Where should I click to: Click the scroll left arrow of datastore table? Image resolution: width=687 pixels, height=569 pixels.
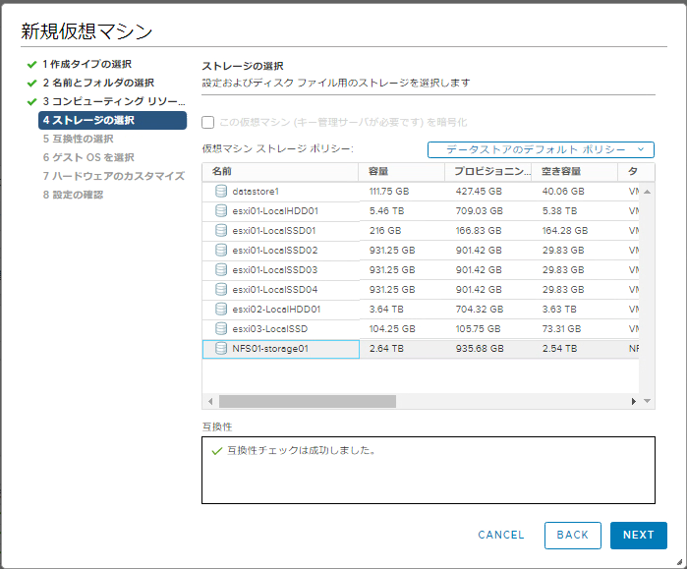click(x=210, y=401)
